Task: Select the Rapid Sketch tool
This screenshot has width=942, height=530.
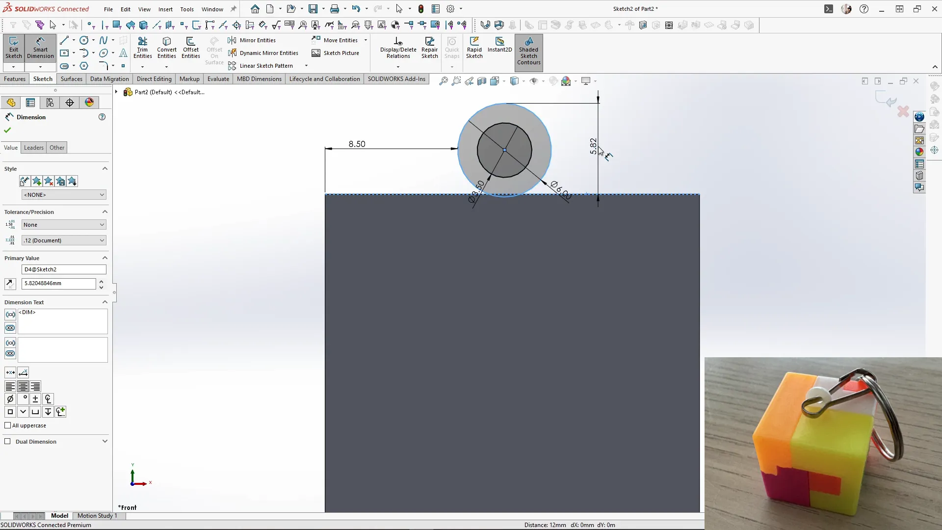Action: tap(474, 48)
